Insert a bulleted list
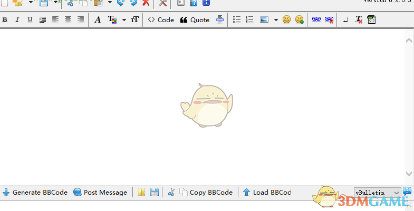The height and width of the screenshot is (211, 414). (x=237, y=20)
